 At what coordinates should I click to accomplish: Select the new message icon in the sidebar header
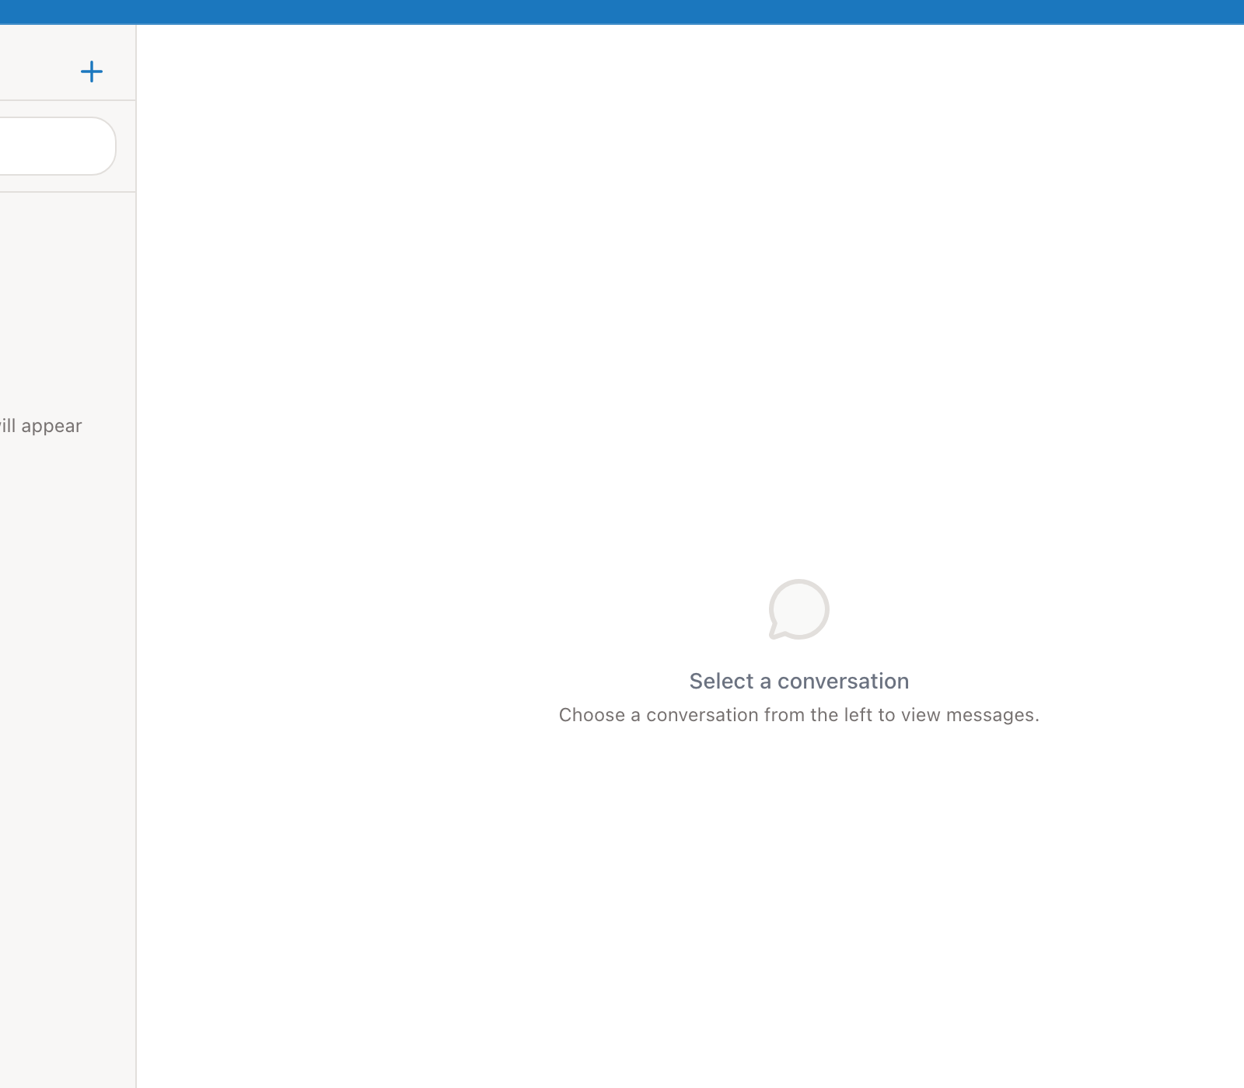click(92, 71)
